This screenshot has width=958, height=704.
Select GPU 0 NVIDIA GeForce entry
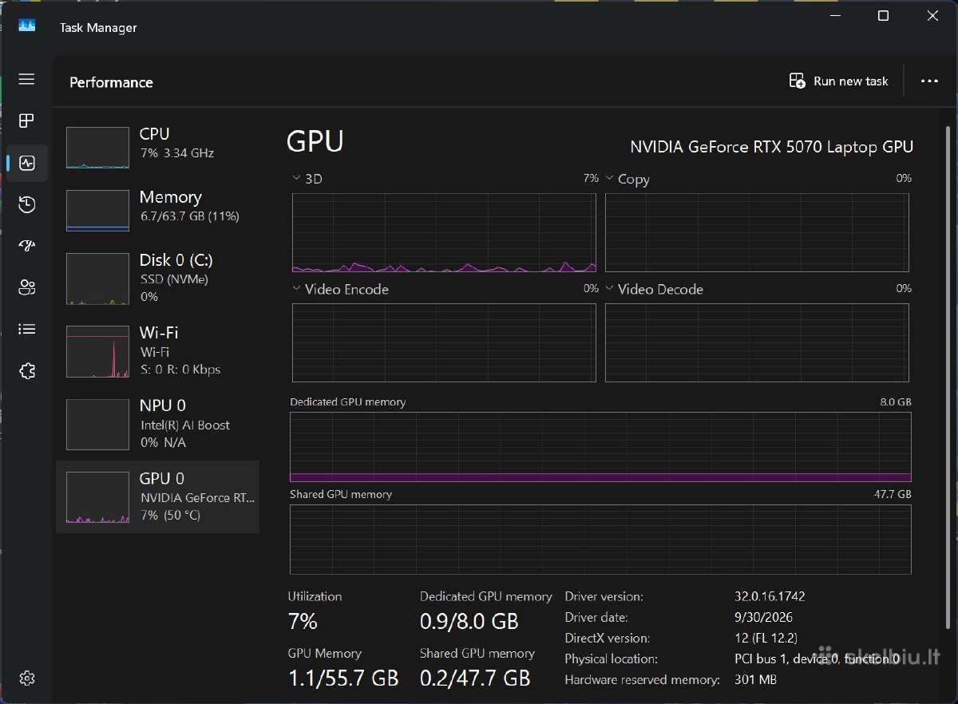(157, 496)
